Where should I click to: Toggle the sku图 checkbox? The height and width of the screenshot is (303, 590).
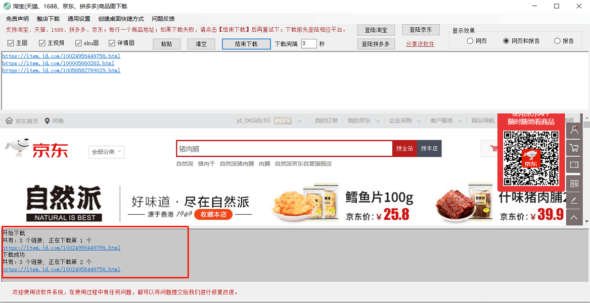pyautogui.click(x=78, y=43)
